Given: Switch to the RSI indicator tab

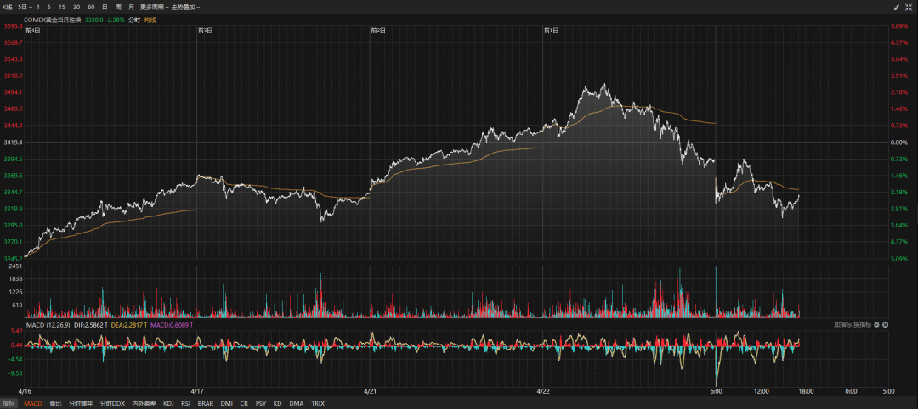Looking at the screenshot, I should point(186,403).
